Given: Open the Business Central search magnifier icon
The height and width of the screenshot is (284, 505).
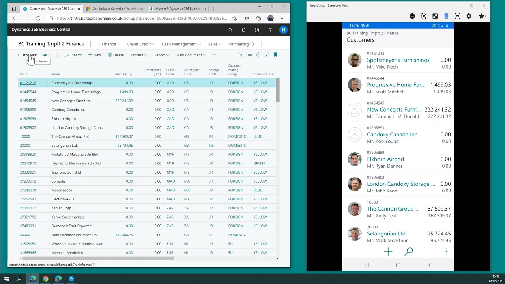Looking at the screenshot, I should coord(230,30).
